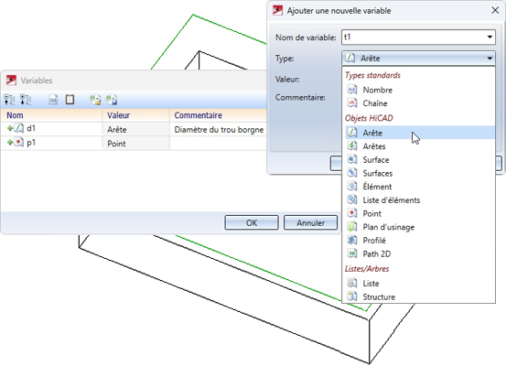Click the Path 2D icon

point(352,253)
